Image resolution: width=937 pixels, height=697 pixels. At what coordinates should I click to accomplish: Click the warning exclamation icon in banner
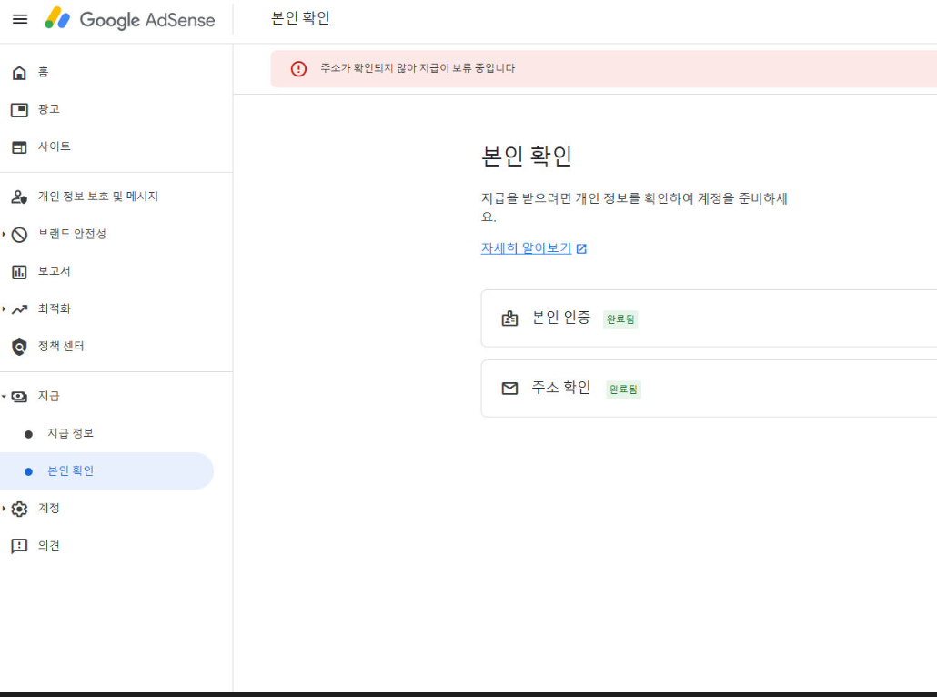point(299,68)
